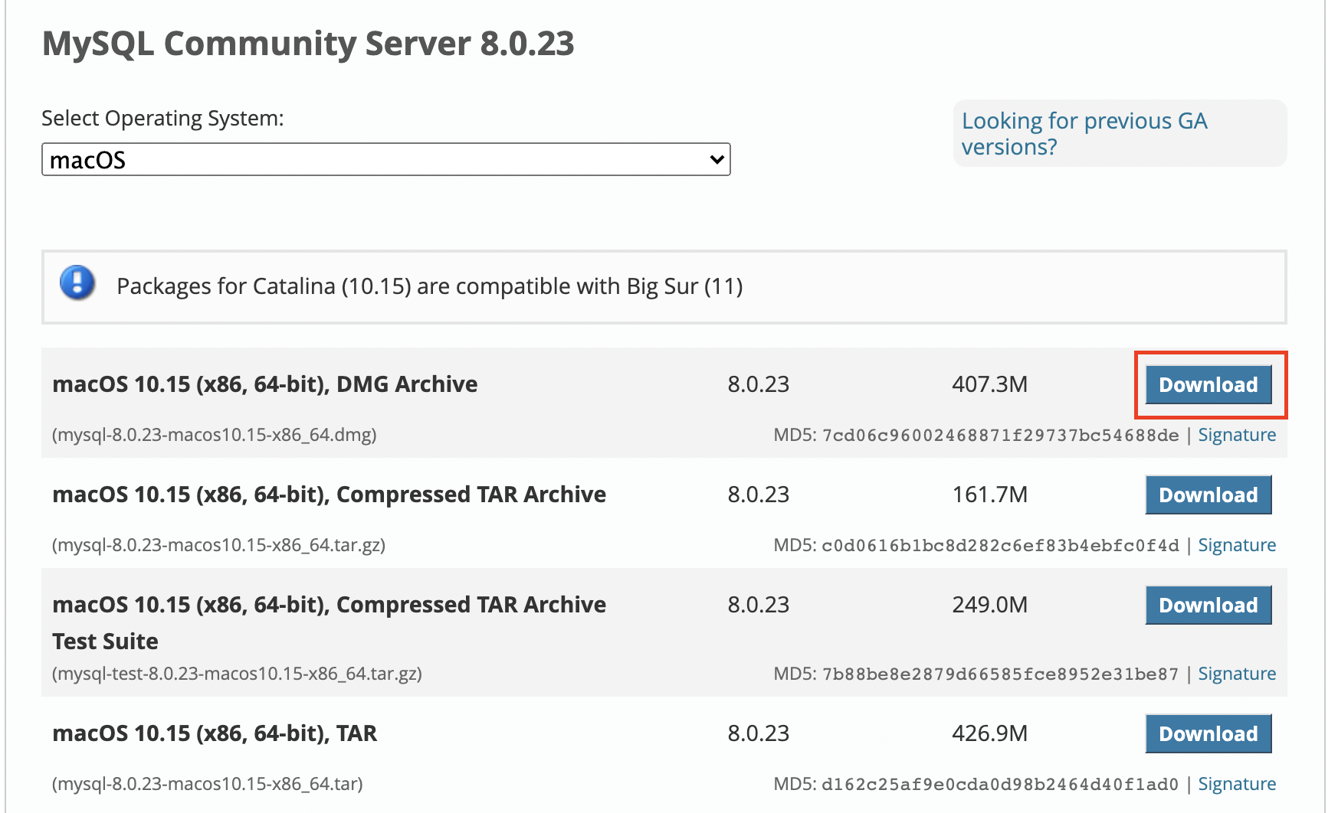Click the MD5 value d162c25af9e0cda0d98b2464d40f1ad0
The image size is (1338, 813).
click(1000, 785)
